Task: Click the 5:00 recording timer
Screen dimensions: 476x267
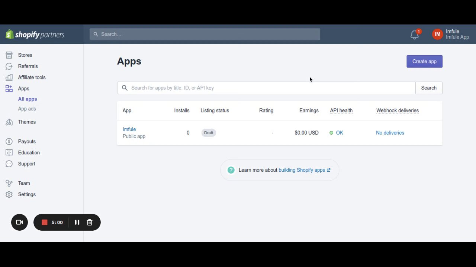Action: tap(57, 222)
